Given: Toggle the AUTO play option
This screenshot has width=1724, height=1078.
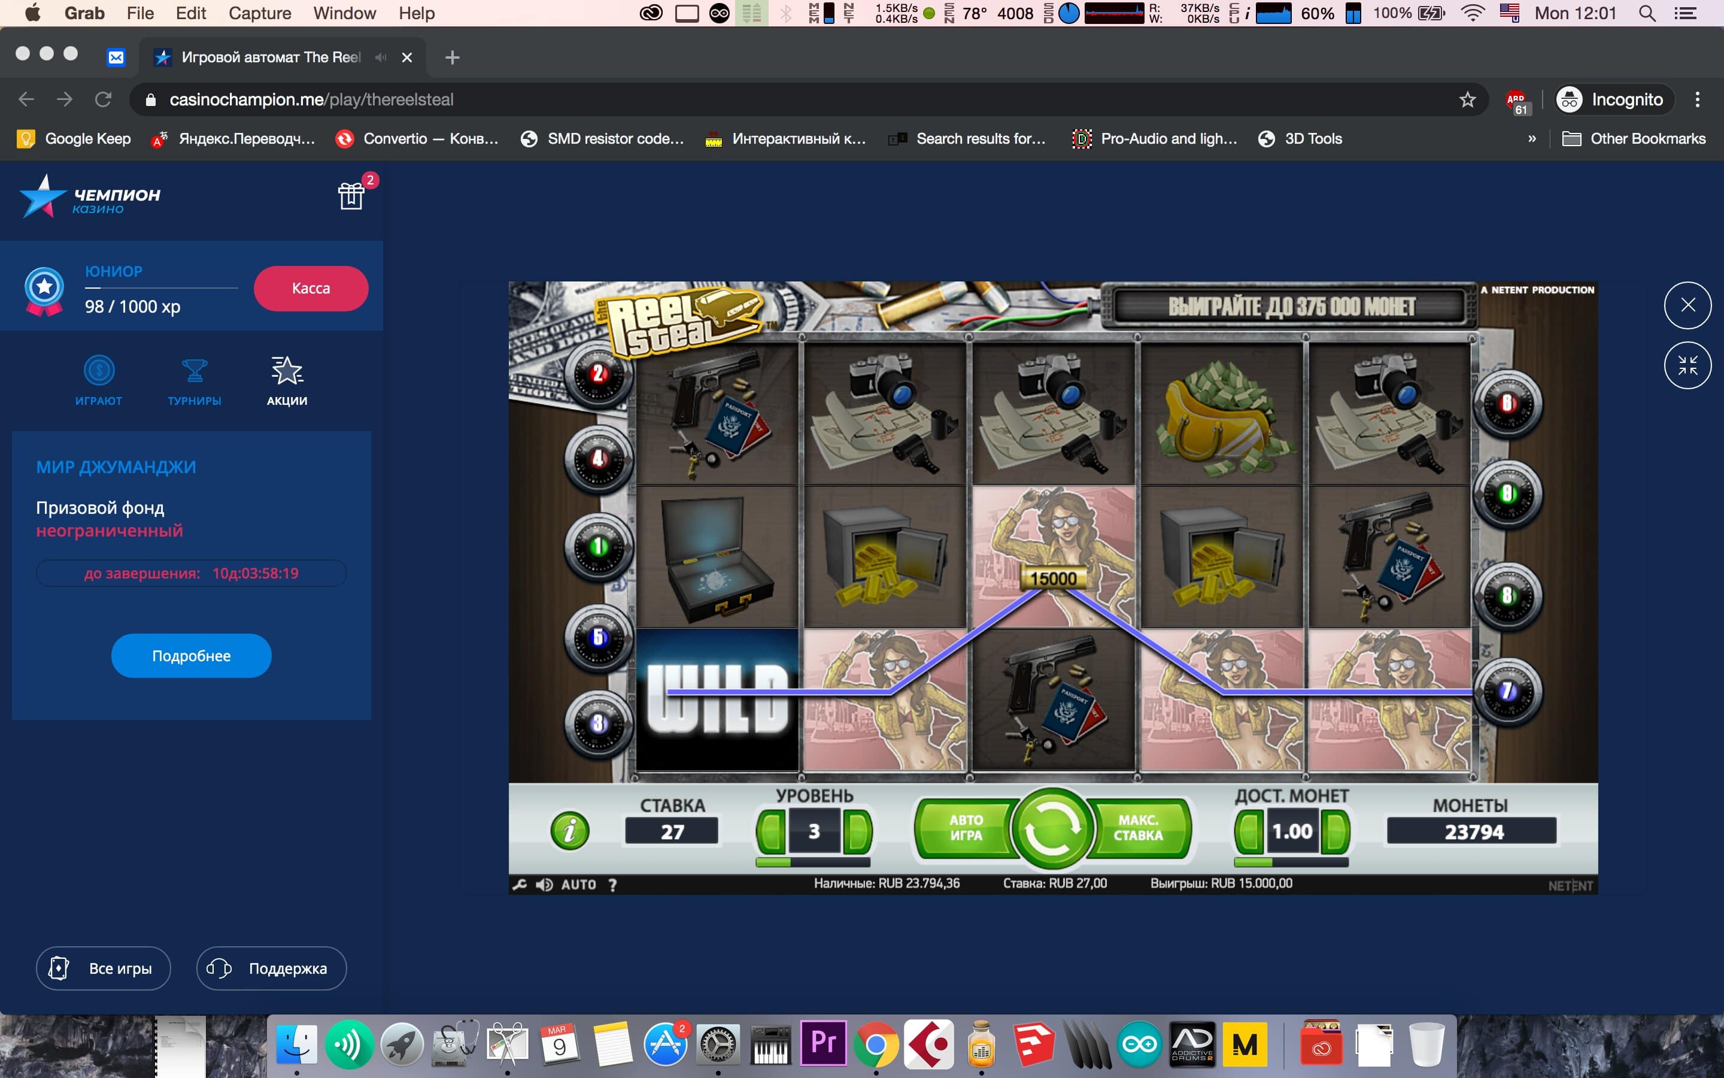Looking at the screenshot, I should pyautogui.click(x=578, y=885).
